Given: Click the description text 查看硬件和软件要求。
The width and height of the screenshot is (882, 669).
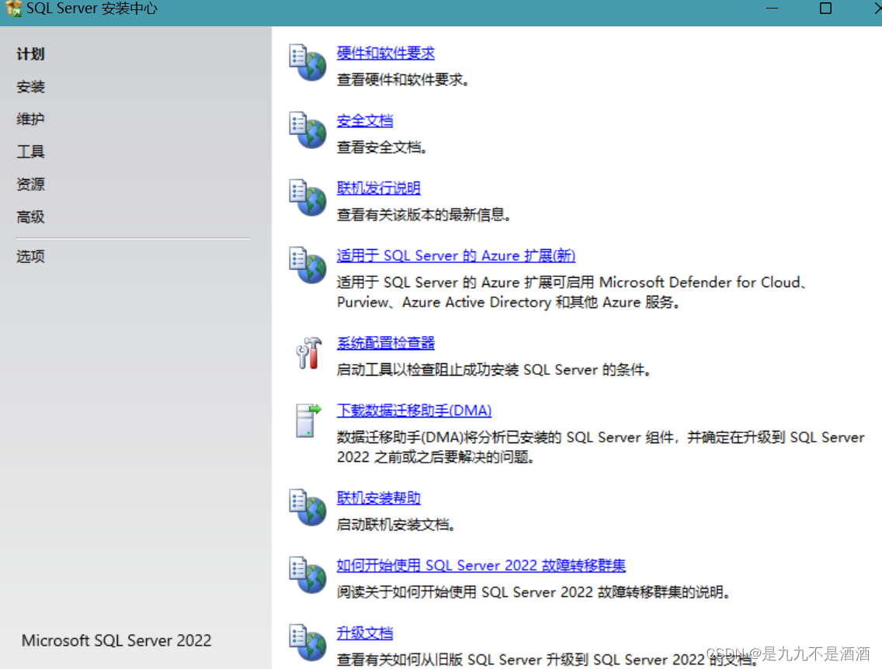Looking at the screenshot, I should (x=403, y=80).
